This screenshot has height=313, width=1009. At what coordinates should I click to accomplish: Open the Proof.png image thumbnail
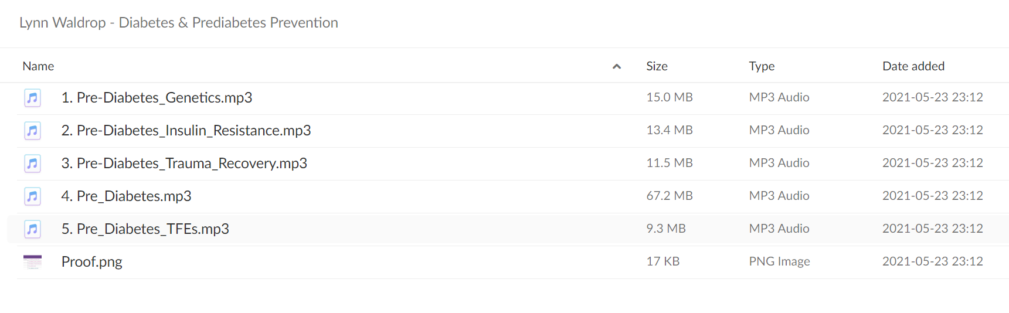pyautogui.click(x=32, y=261)
